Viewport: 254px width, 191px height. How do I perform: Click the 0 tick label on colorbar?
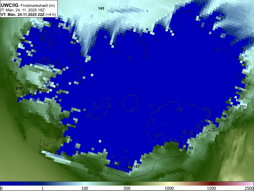pos(1,188)
